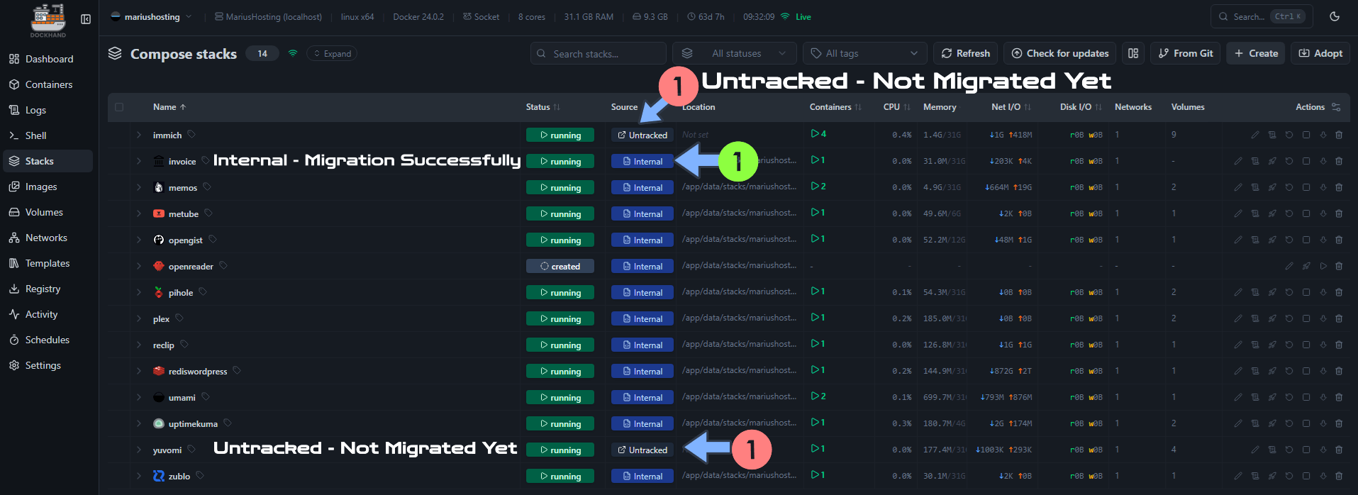Deploy memos stack with rocket icon

coord(1272,187)
